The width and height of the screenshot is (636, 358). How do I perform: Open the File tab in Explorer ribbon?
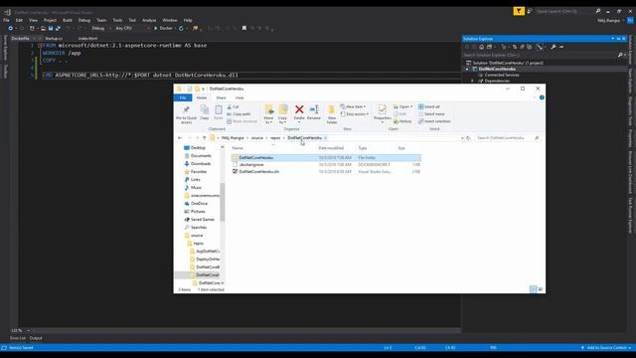pos(183,97)
